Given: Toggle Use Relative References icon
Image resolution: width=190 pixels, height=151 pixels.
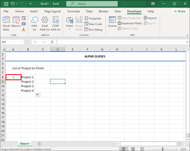Looking at the screenshot, I should 24,24.
